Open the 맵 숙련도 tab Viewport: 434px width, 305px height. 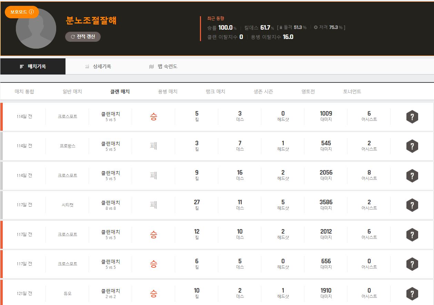pyautogui.click(x=163, y=67)
